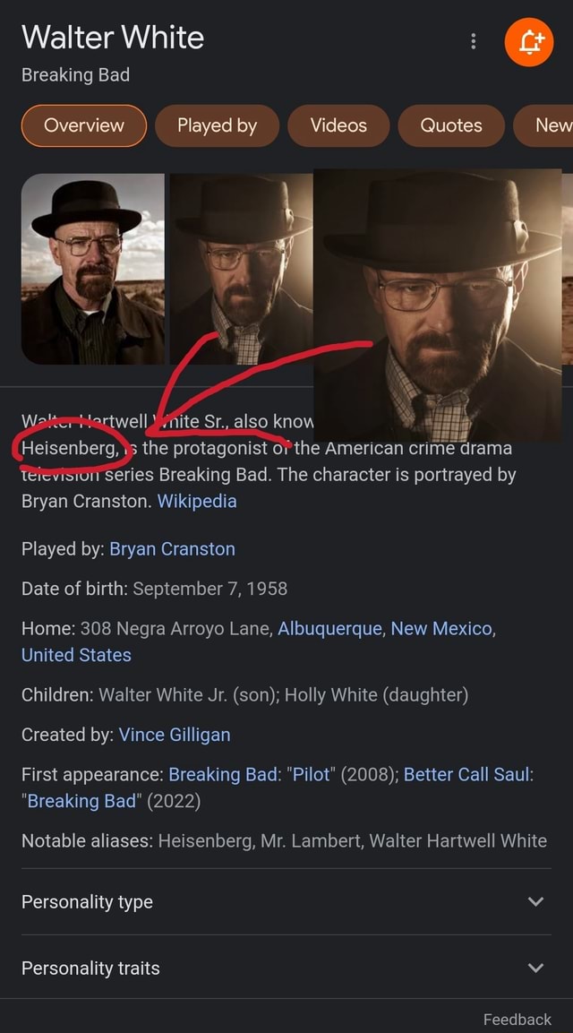The height and width of the screenshot is (1033, 573).
Task: Open the partially visible News tab
Action: [543, 125]
